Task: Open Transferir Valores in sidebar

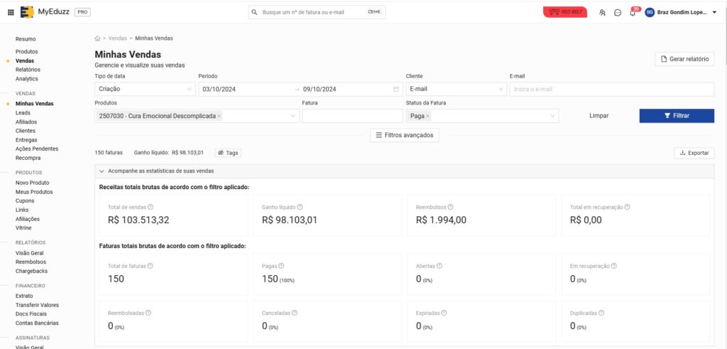Action: coord(37,305)
